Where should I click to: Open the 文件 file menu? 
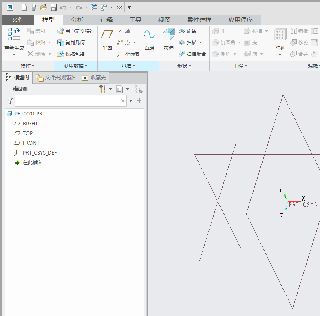(x=18, y=20)
